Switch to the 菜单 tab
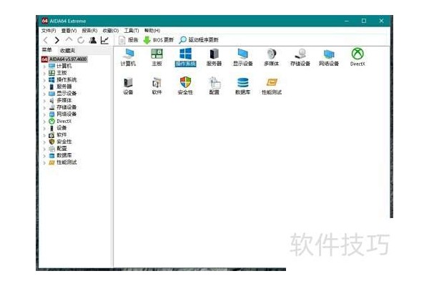 tap(46, 50)
